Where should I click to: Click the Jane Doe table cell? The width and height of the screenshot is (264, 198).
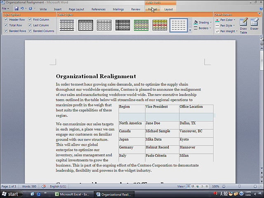click(162, 125)
